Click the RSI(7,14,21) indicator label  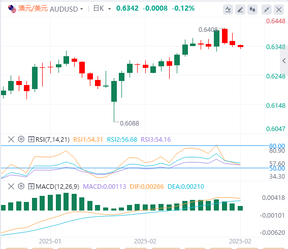coord(52,140)
